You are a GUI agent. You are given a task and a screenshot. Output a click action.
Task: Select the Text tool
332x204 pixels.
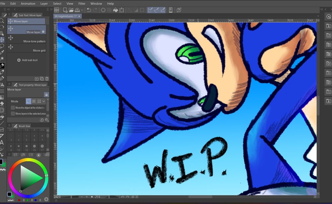pos(2,142)
